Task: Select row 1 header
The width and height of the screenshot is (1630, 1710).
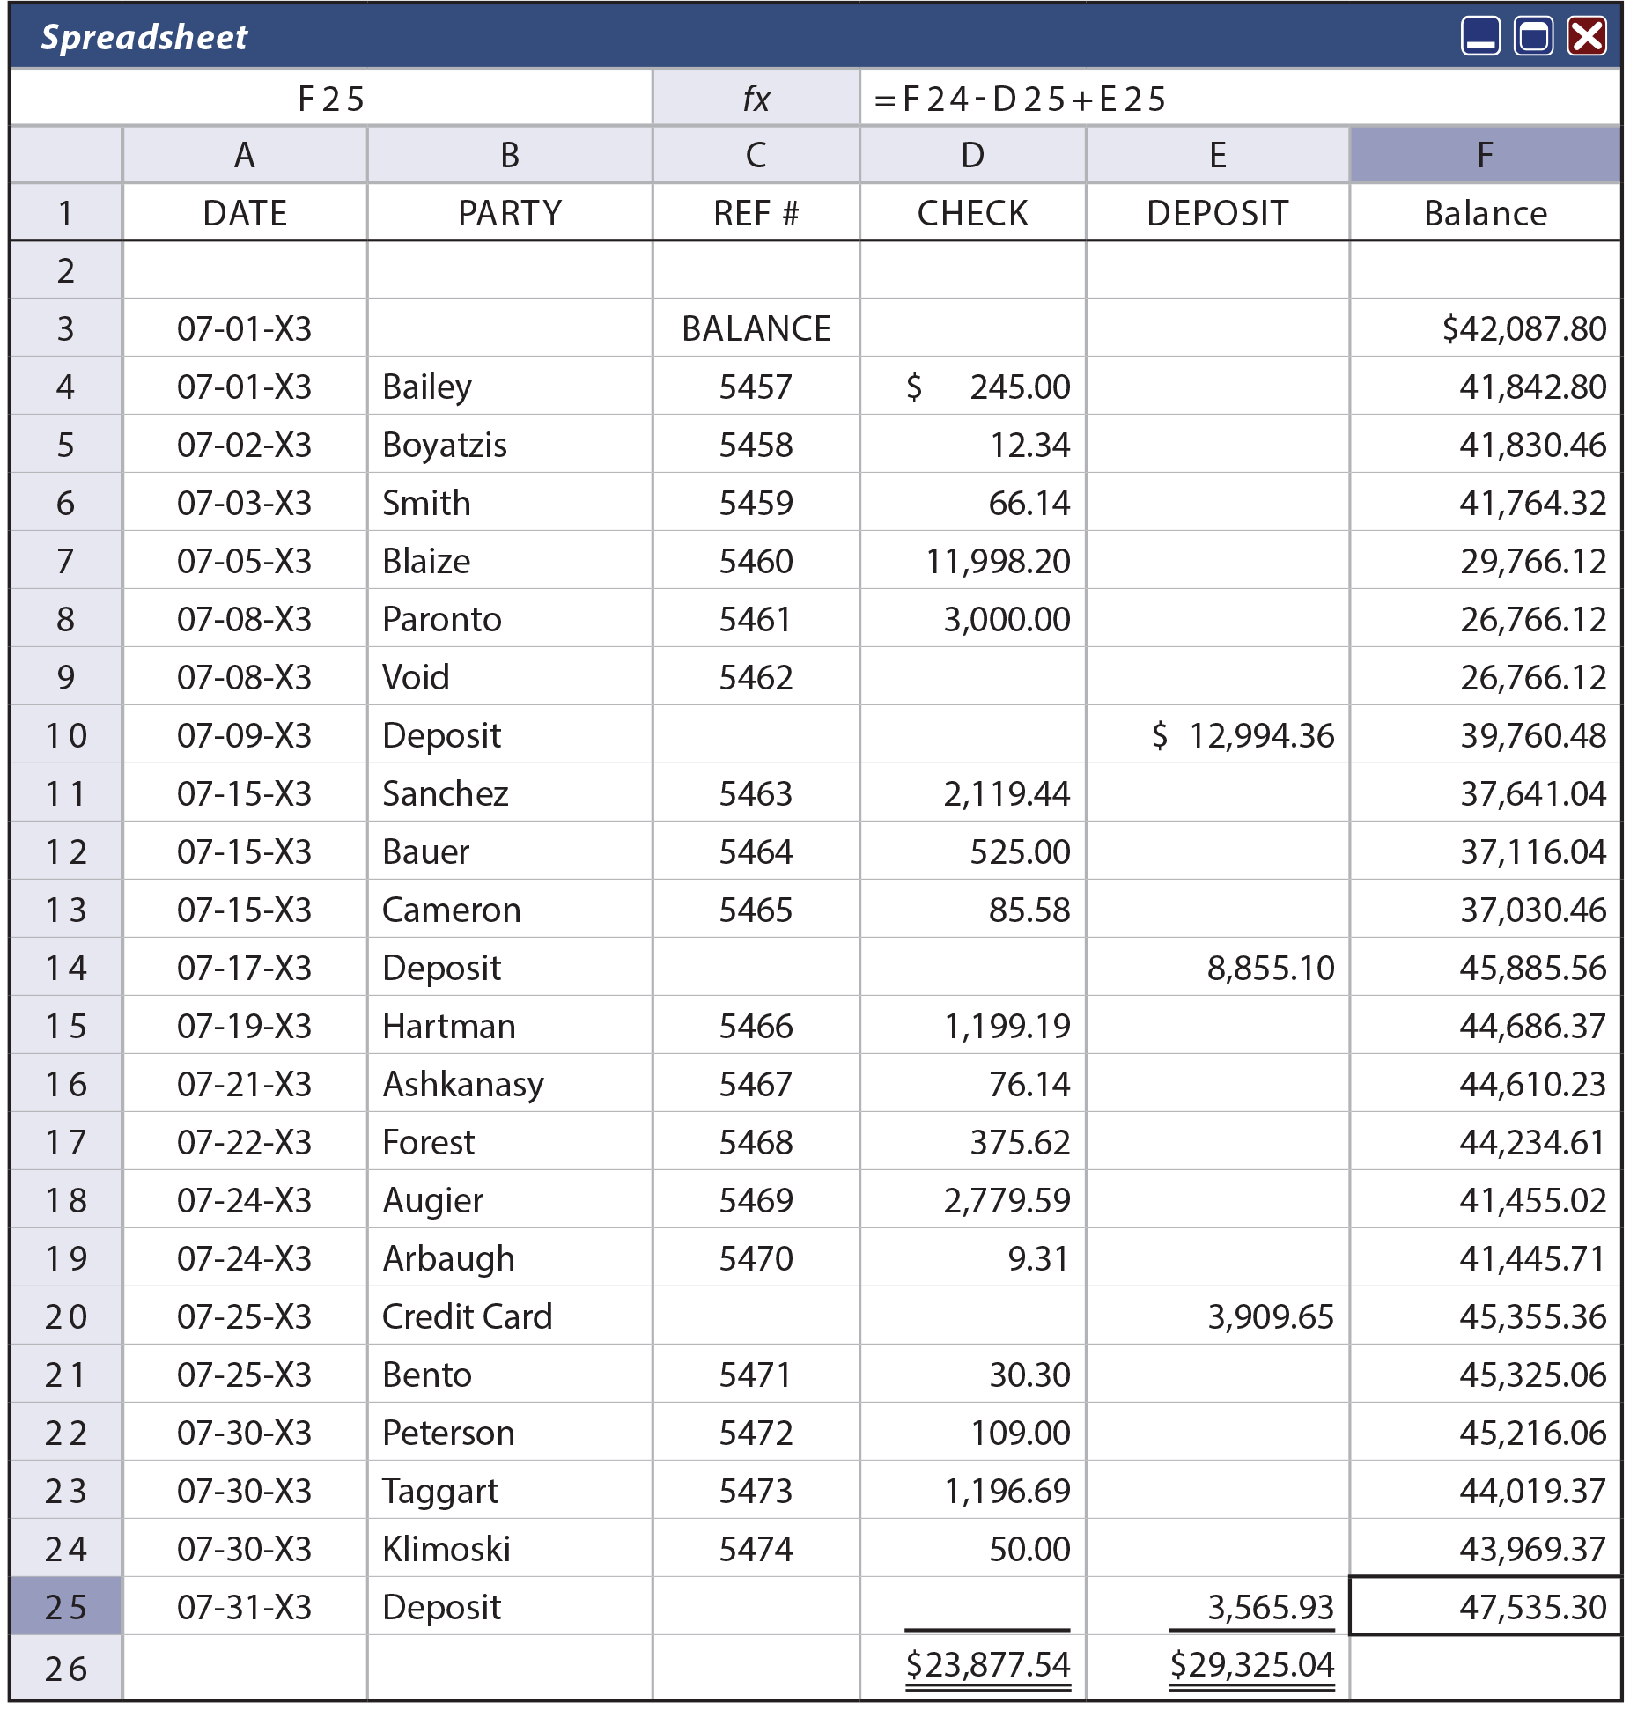Action: point(66,212)
